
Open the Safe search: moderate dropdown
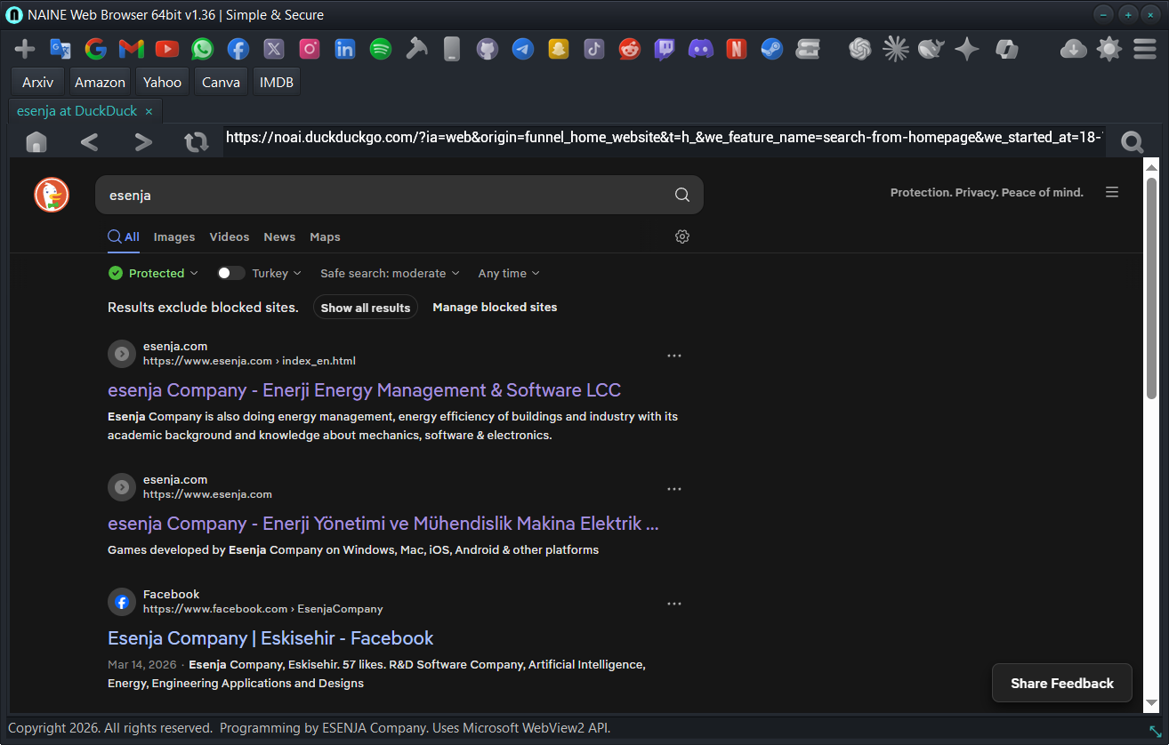point(390,273)
